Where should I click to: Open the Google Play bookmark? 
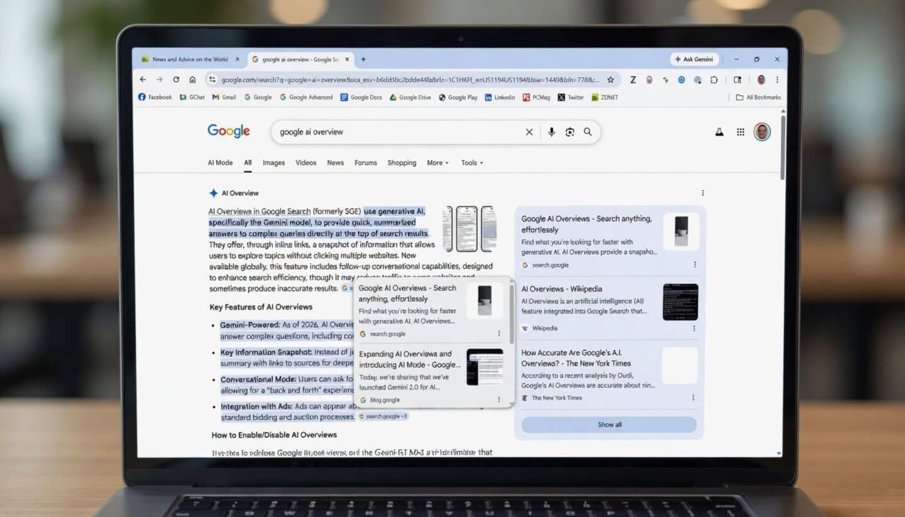pyautogui.click(x=458, y=97)
